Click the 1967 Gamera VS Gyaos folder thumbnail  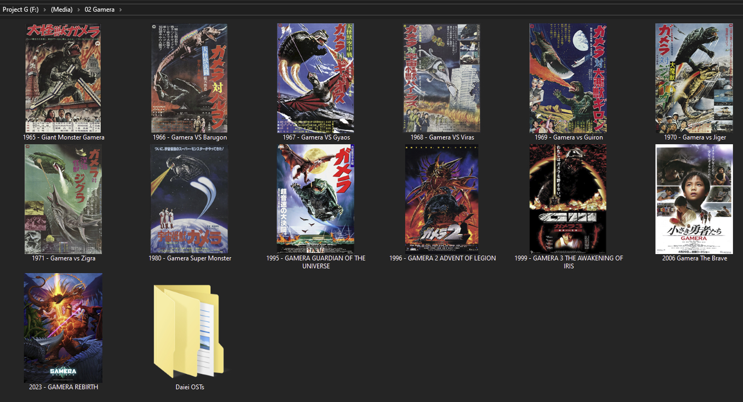click(316, 77)
